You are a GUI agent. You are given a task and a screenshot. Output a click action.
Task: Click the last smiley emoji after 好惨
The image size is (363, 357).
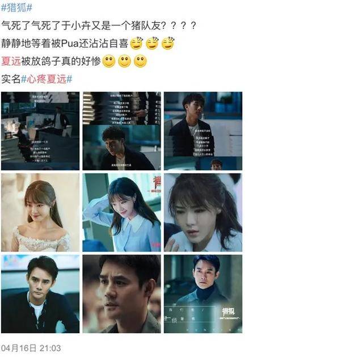[x=140, y=61]
